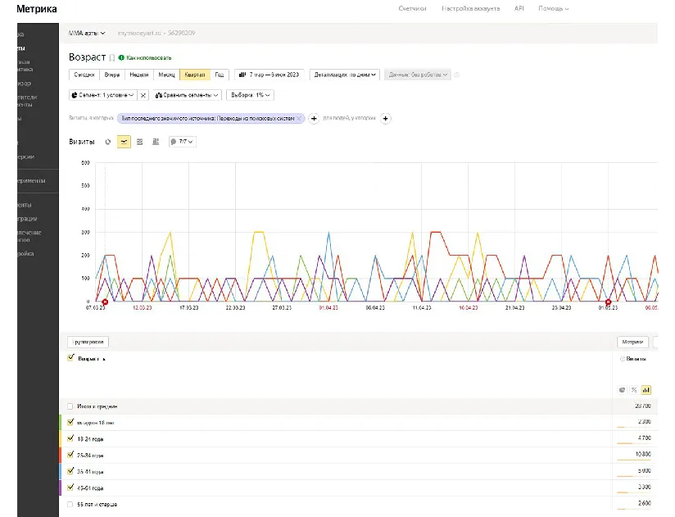
Task: Select the bar chart view icon
Action: point(156,142)
